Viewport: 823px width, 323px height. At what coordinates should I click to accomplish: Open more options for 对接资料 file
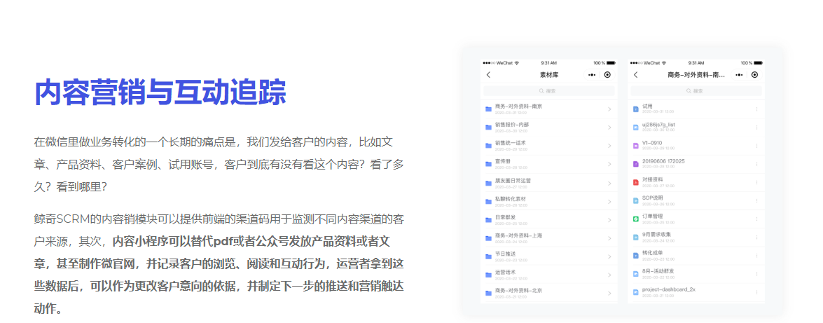point(756,182)
